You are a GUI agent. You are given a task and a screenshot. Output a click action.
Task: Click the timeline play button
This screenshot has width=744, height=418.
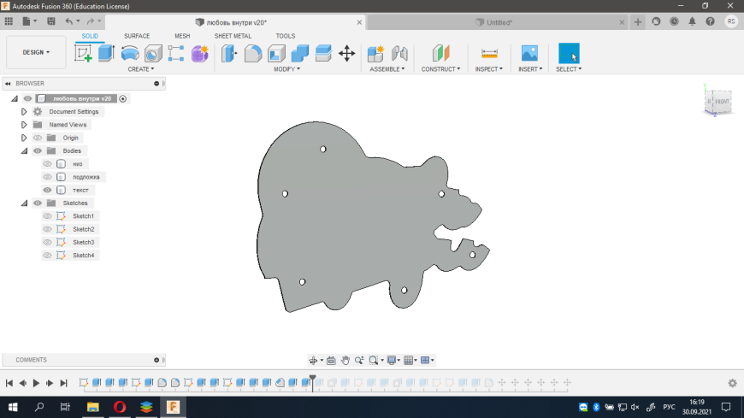pyautogui.click(x=36, y=383)
